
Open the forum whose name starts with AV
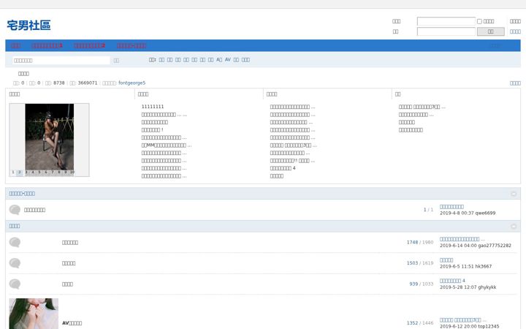click(x=72, y=323)
